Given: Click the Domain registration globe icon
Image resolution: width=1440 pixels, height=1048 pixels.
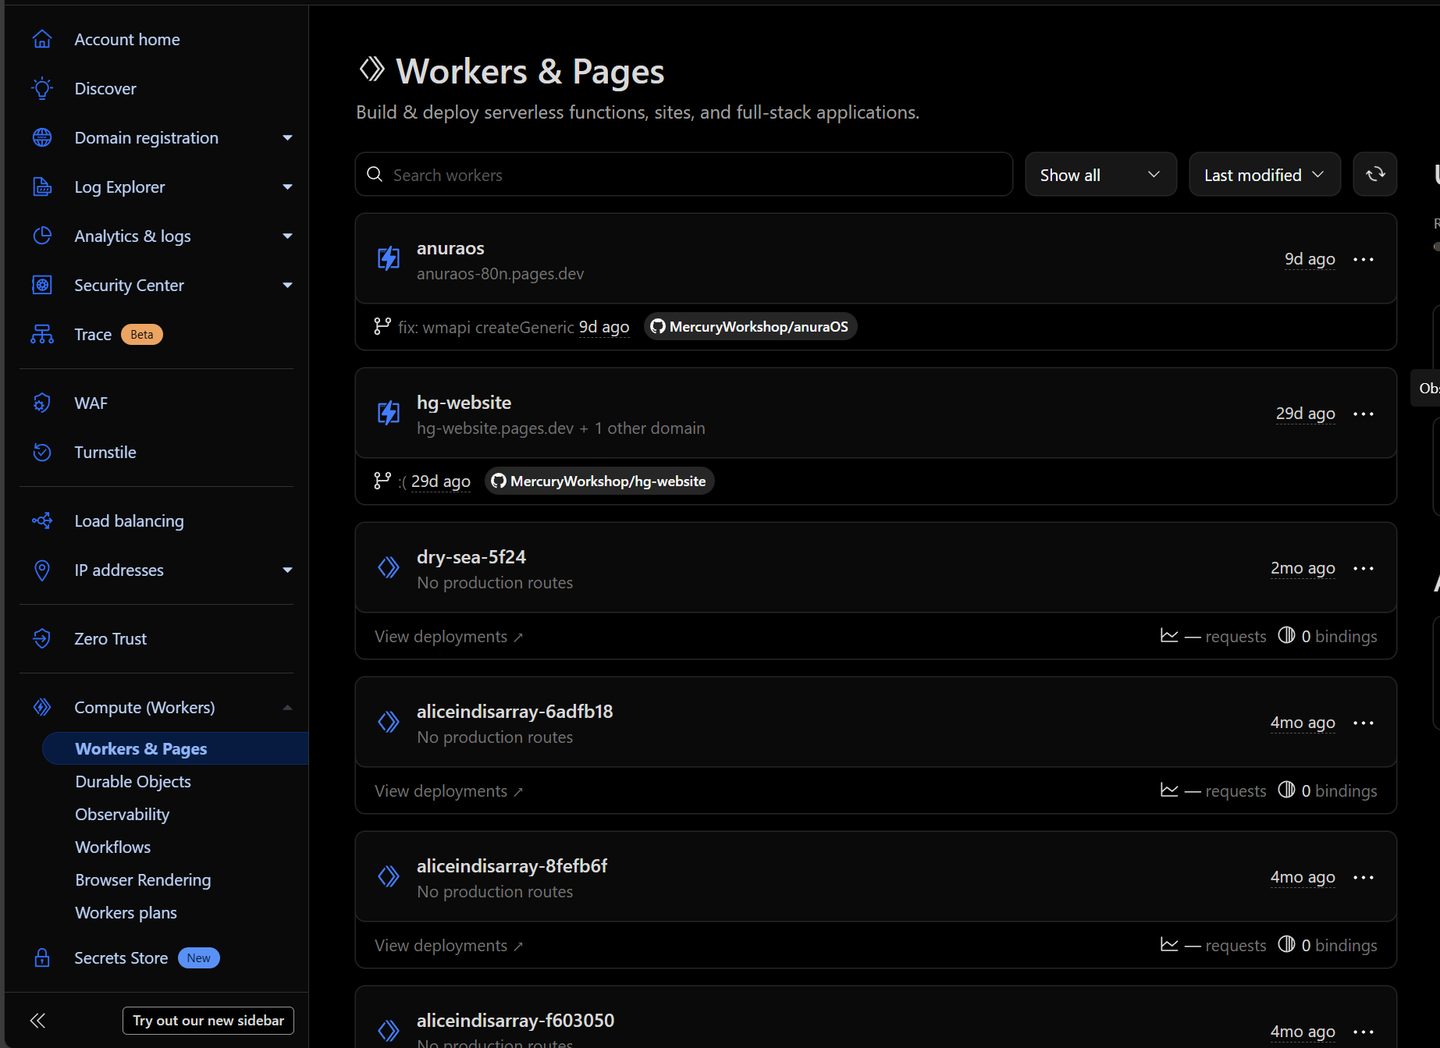Looking at the screenshot, I should point(42,137).
